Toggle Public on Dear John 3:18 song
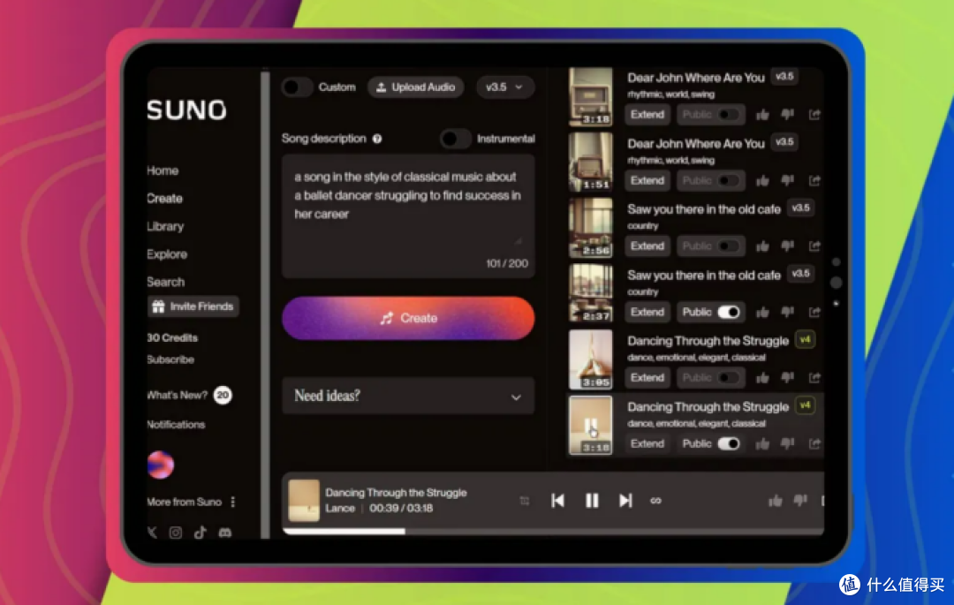 coord(728,114)
